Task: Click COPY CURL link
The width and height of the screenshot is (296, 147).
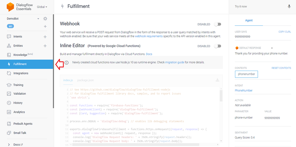Action: (x=285, y=32)
